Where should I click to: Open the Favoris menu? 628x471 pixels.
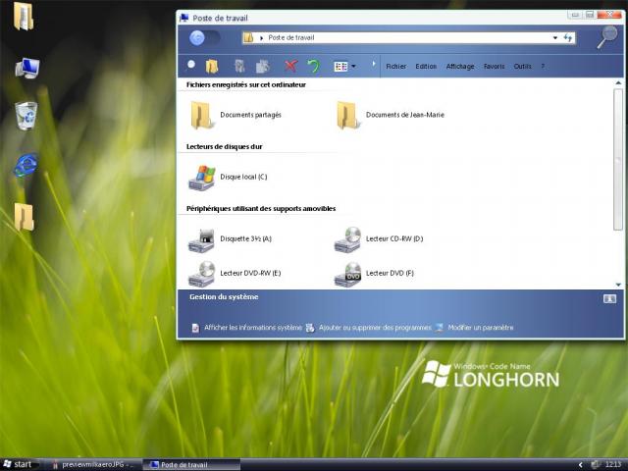tap(494, 67)
